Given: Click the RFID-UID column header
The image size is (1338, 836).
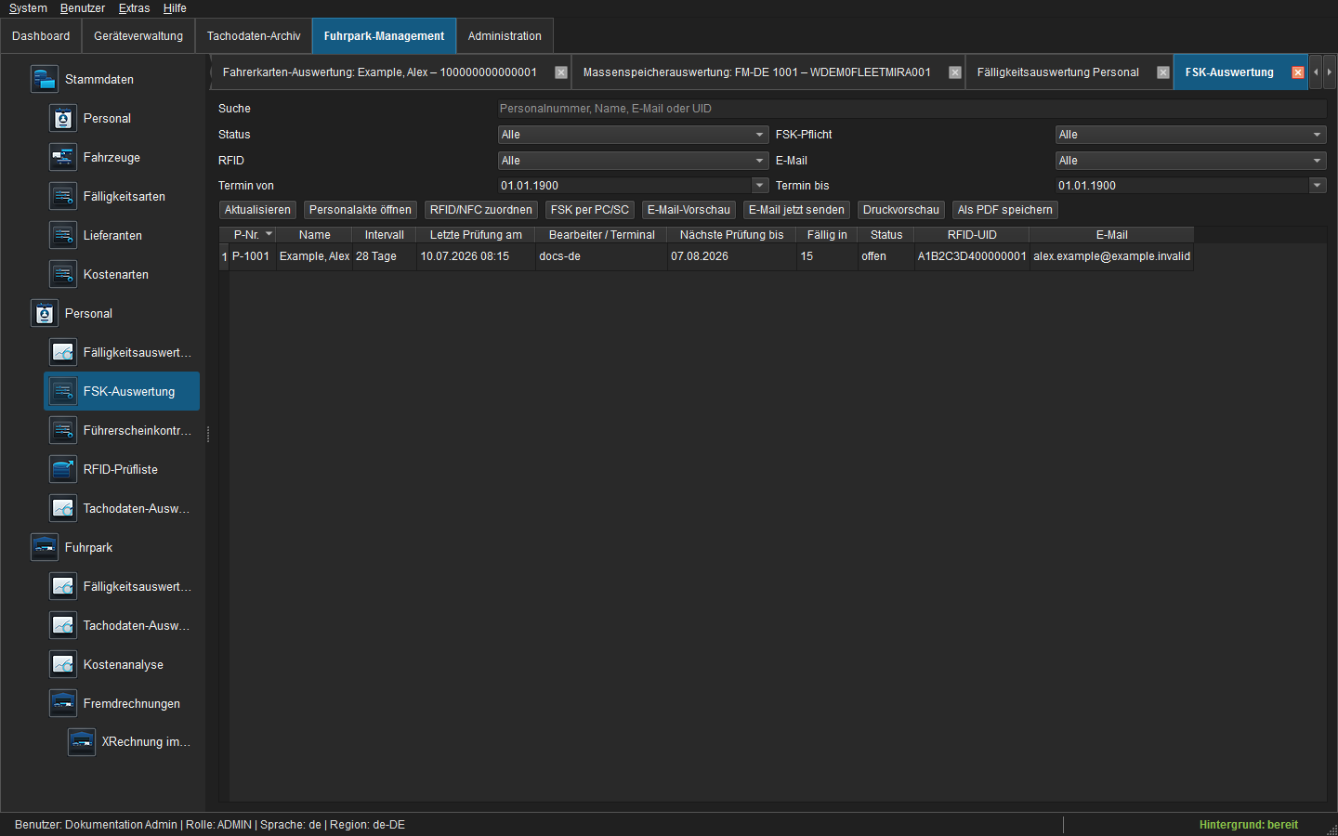Looking at the screenshot, I should (972, 235).
